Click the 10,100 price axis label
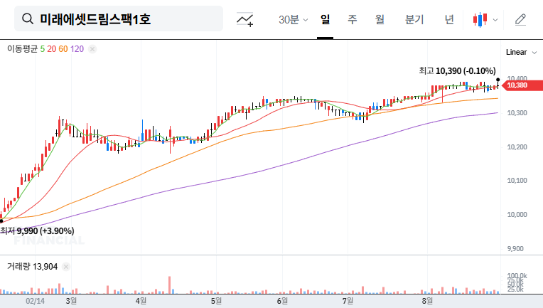543x308 pixels. pos(517,181)
